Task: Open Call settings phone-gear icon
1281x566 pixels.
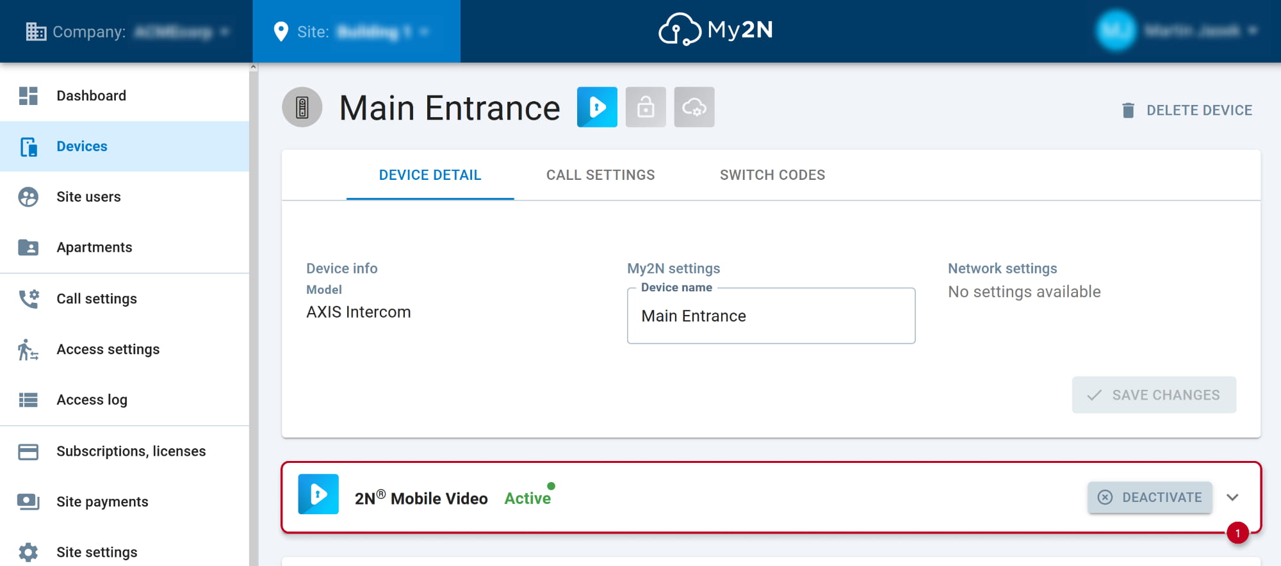Action: [x=28, y=298]
